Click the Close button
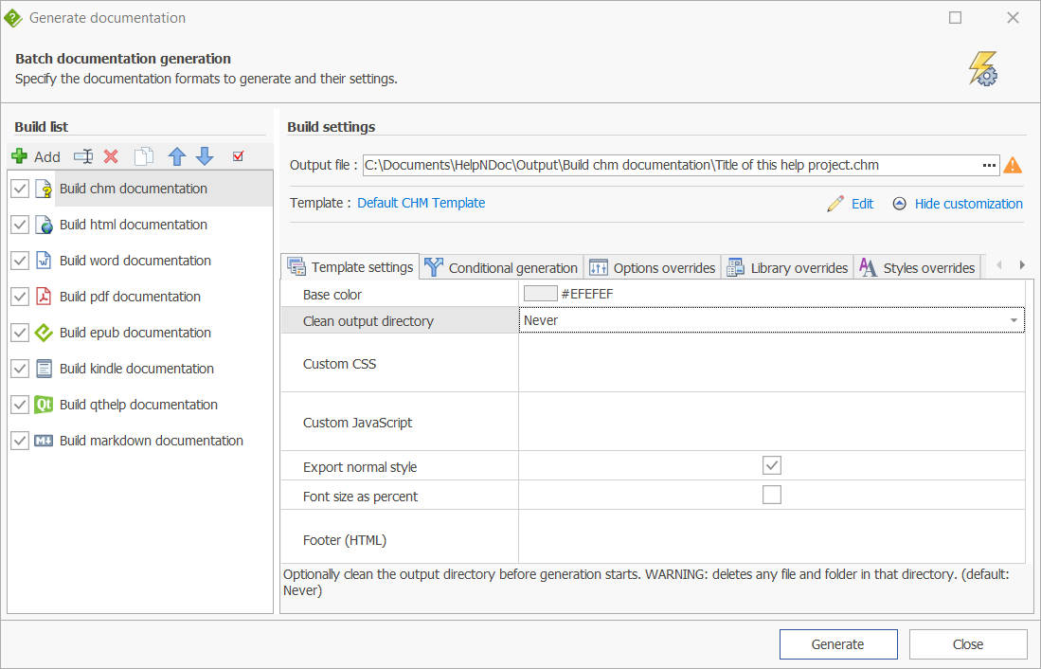This screenshot has width=1041, height=669. coord(968,644)
